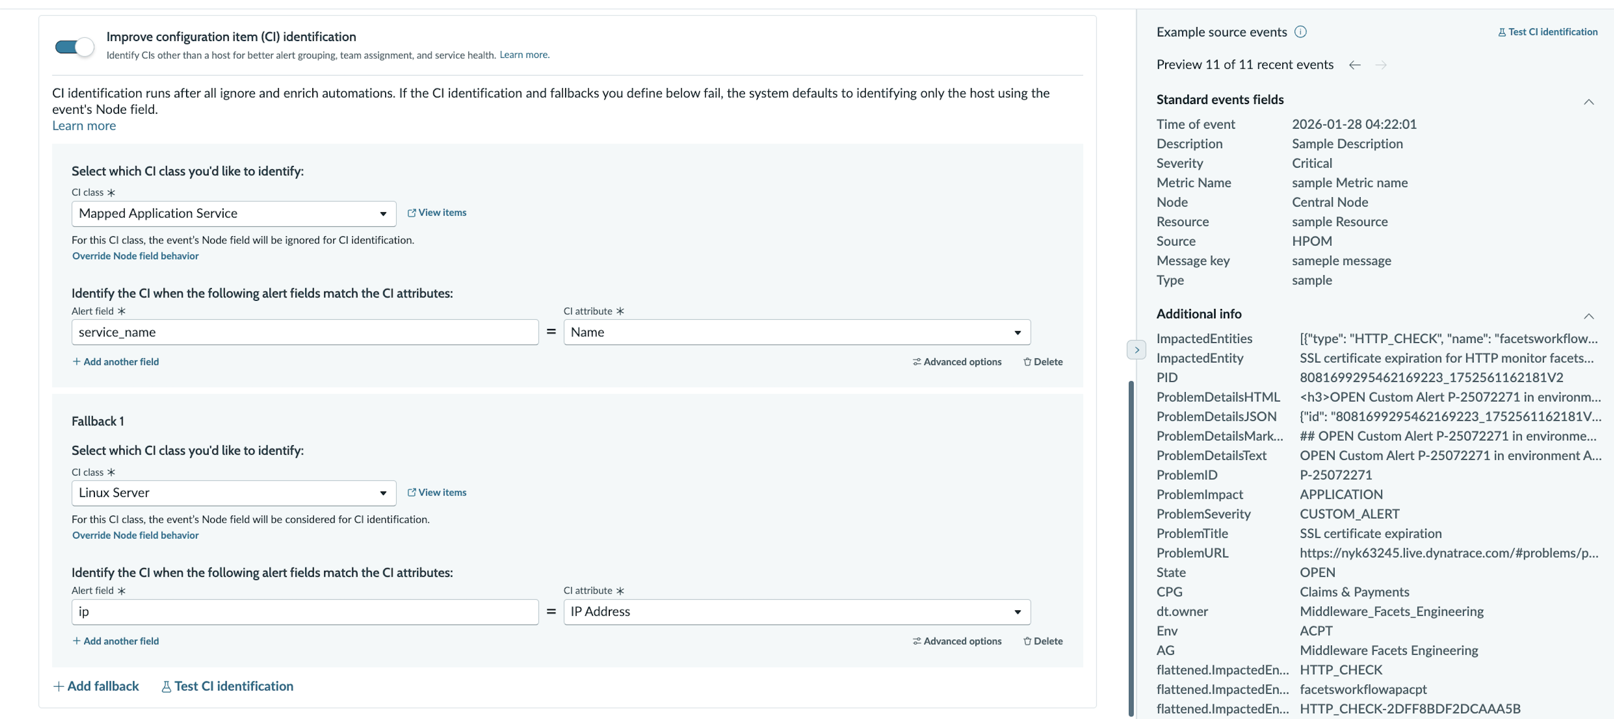Click Override Node field behavior under Linux Server
The height and width of the screenshot is (719, 1614).
coord(135,536)
